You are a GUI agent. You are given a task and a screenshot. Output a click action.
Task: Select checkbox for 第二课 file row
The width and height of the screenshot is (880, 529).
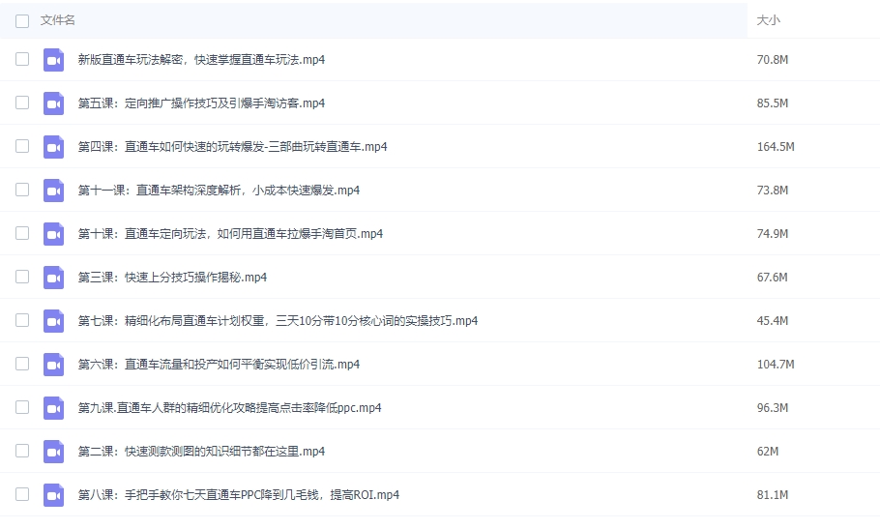tap(22, 451)
